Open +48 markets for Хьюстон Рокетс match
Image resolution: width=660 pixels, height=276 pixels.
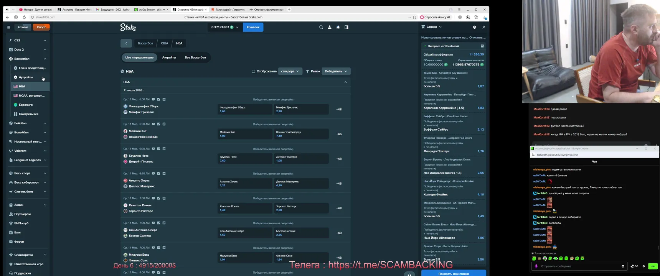[x=339, y=208]
